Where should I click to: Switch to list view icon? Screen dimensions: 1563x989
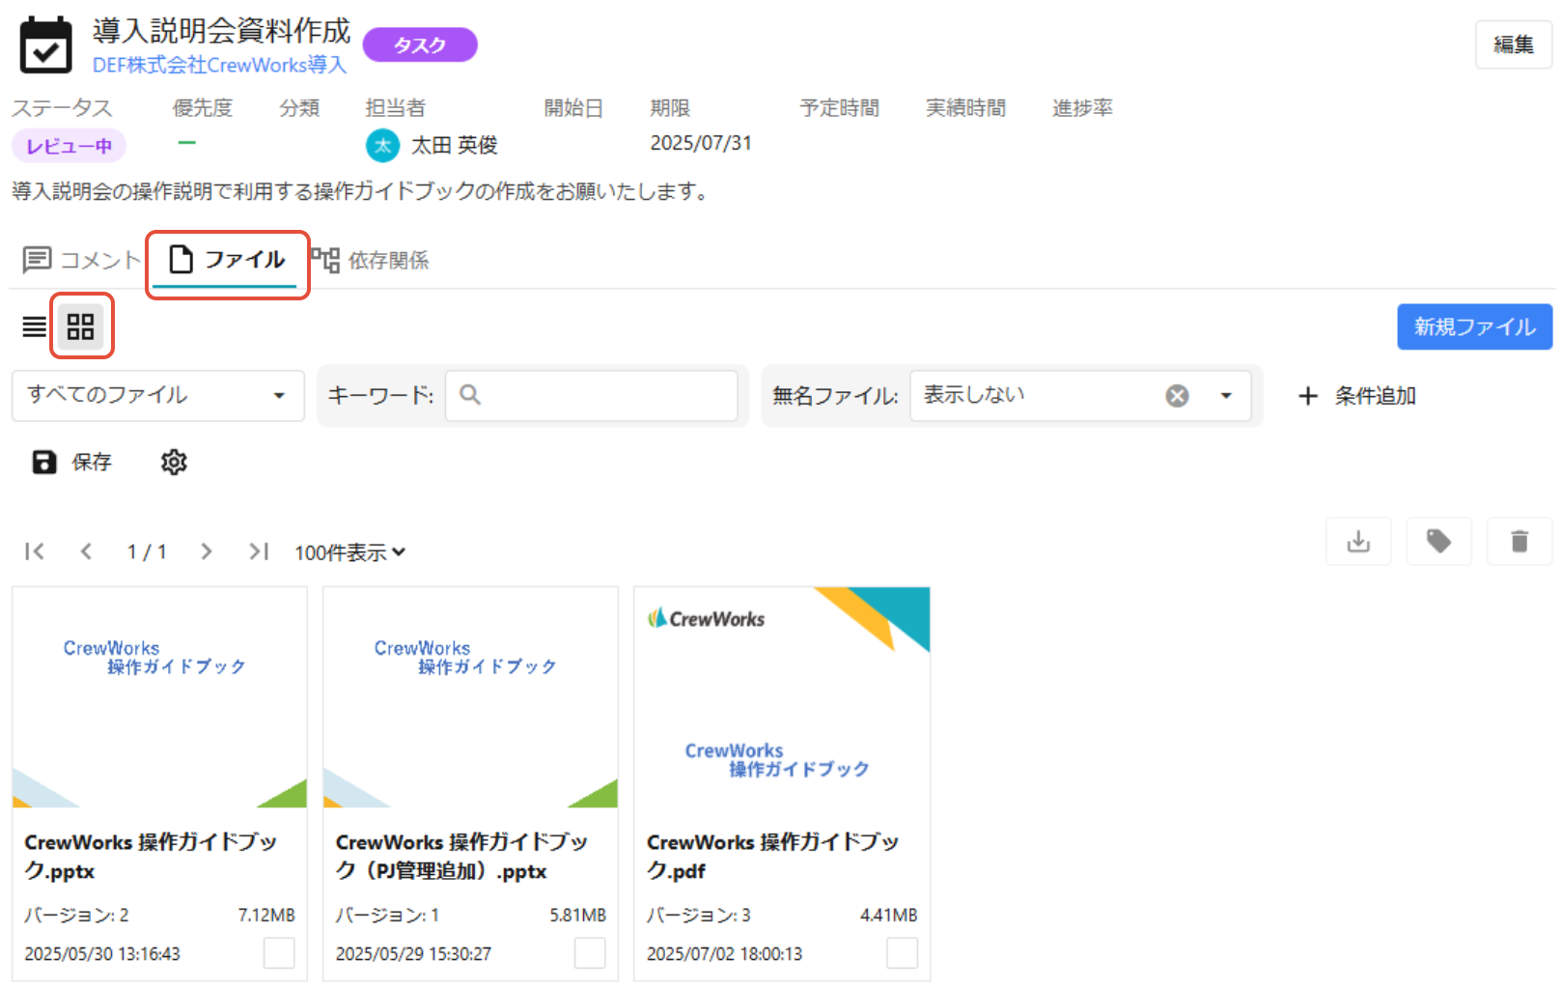pos(34,326)
